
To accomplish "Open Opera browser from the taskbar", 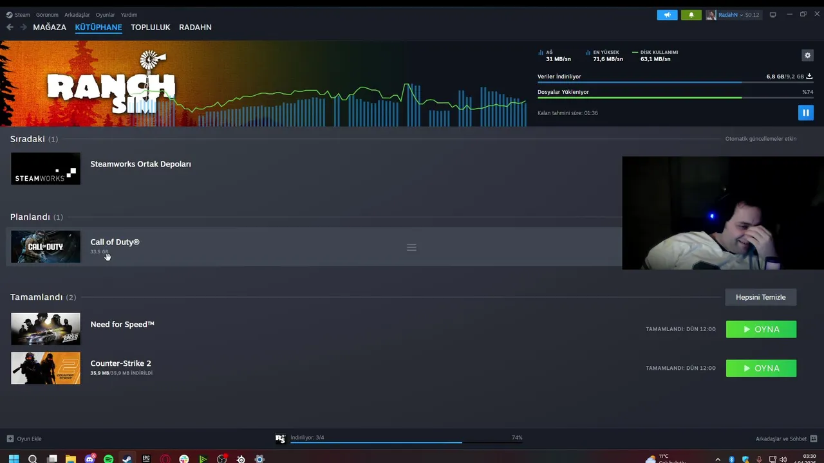I will tap(165, 458).
